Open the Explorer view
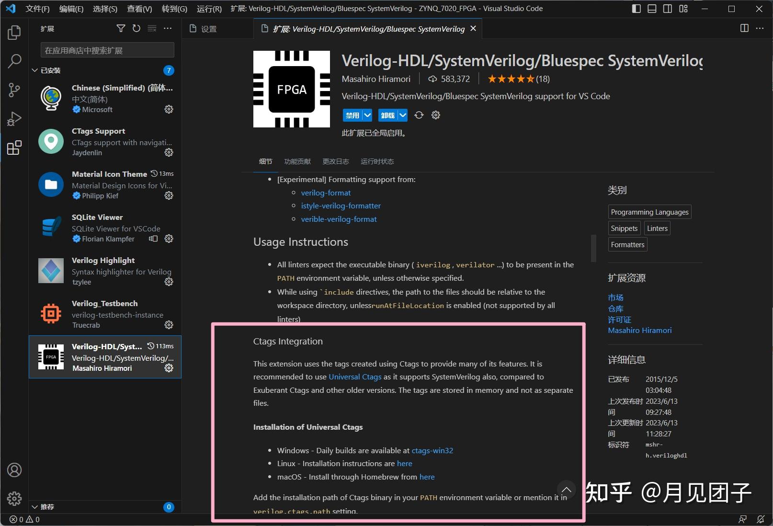773x526 pixels. tap(14, 32)
